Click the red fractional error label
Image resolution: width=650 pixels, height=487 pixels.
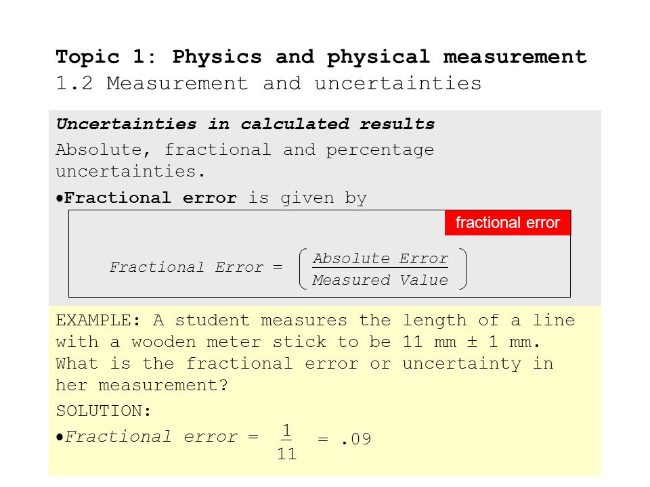tap(507, 223)
